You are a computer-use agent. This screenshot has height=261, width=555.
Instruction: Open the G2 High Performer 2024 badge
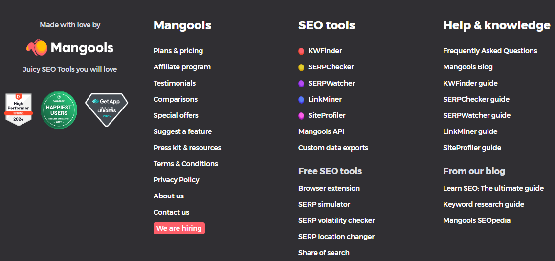click(x=19, y=109)
